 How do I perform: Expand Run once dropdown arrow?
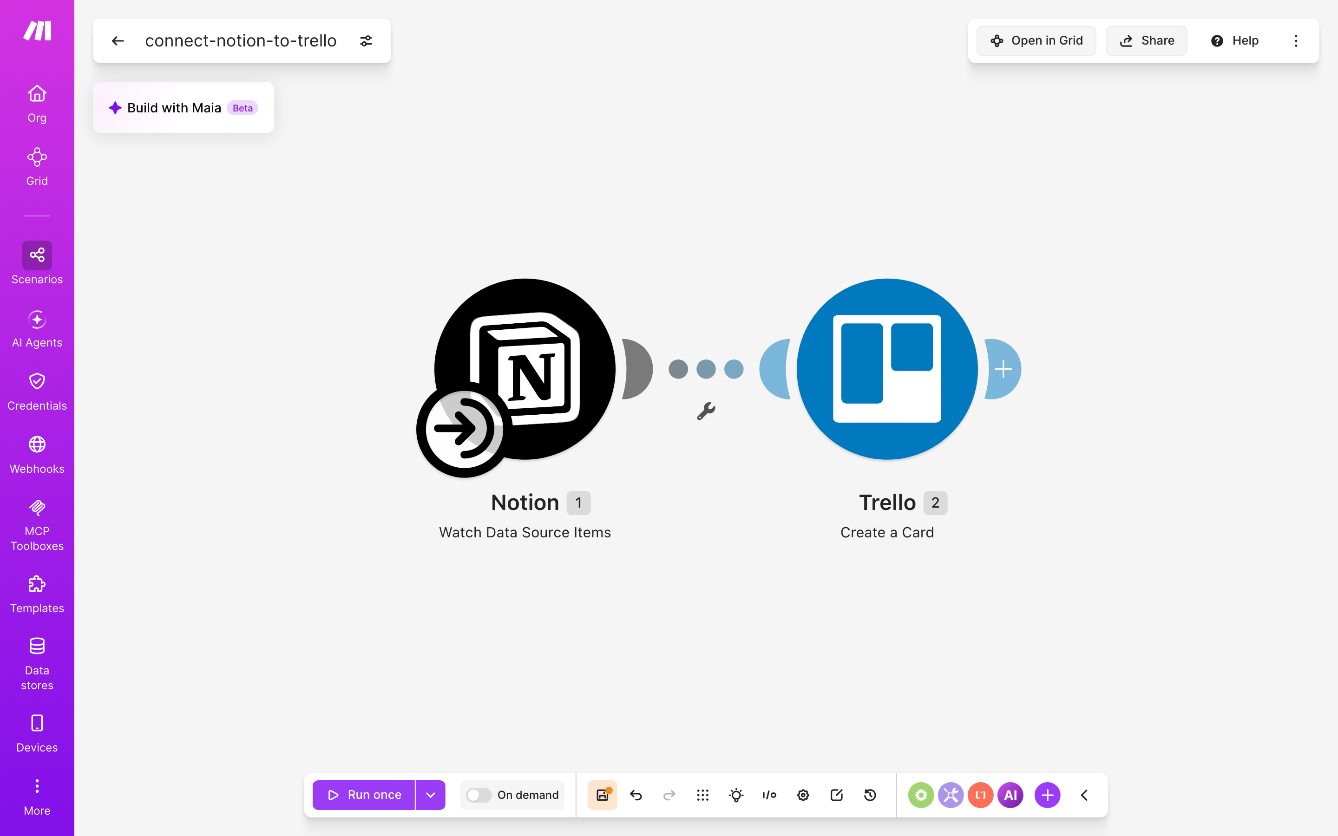tap(431, 795)
